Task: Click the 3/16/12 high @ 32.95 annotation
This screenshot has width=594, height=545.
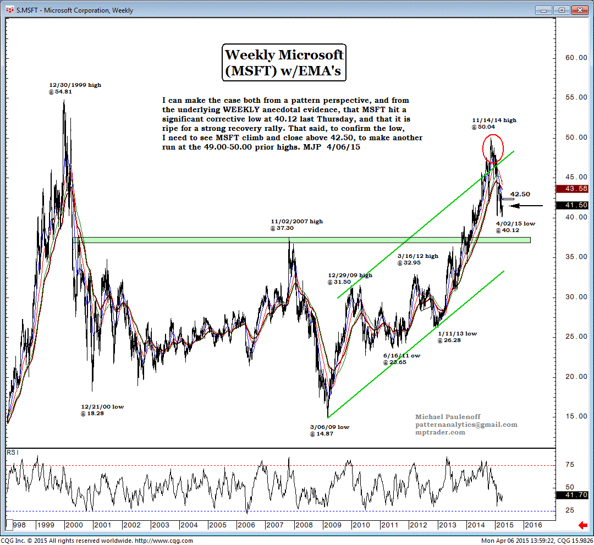Action: point(418,259)
